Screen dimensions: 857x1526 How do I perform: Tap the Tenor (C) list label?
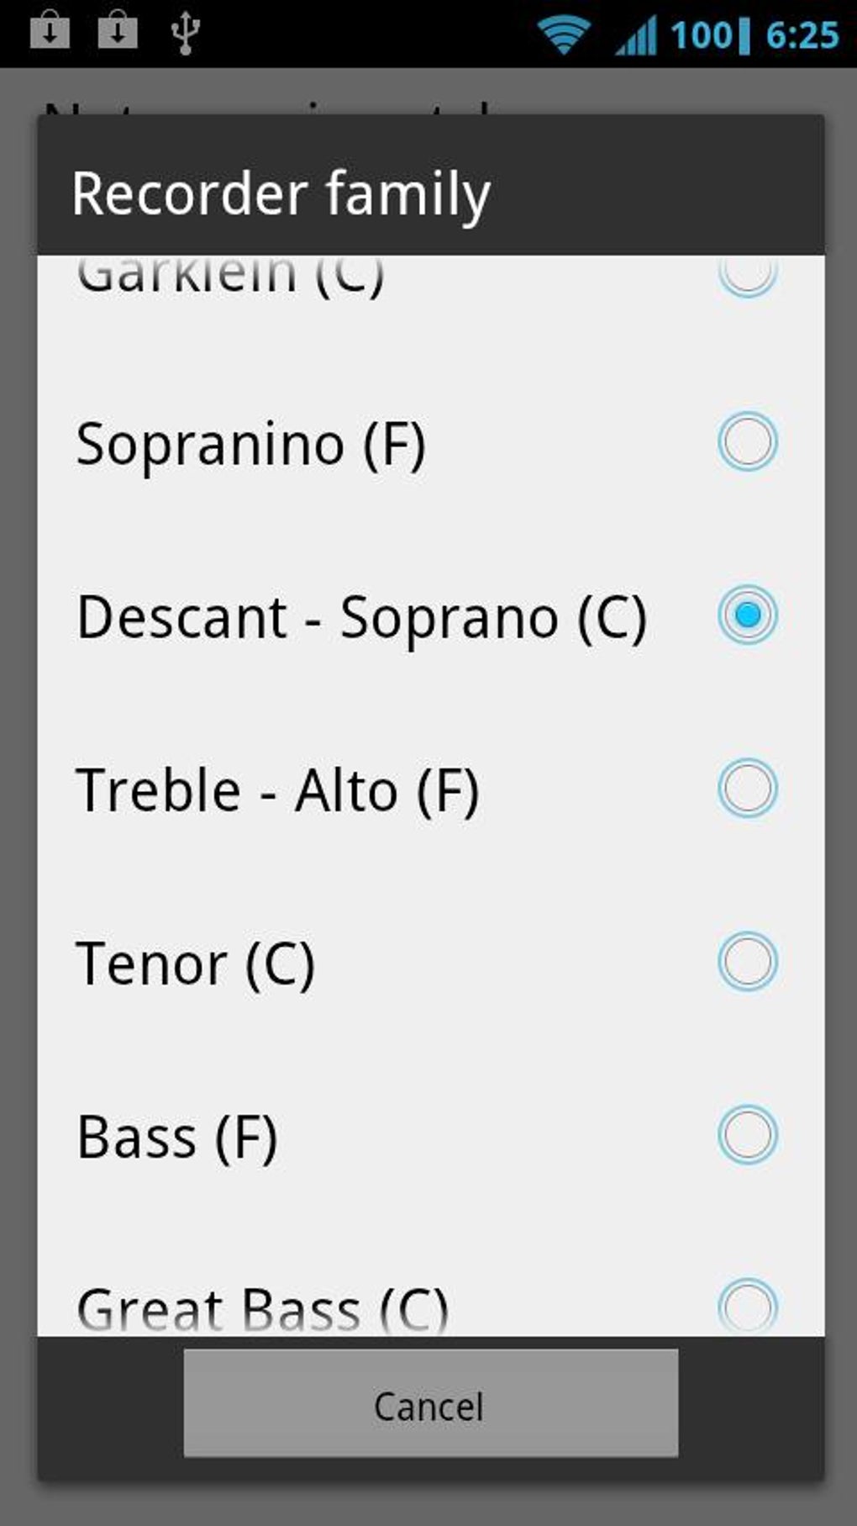195,964
